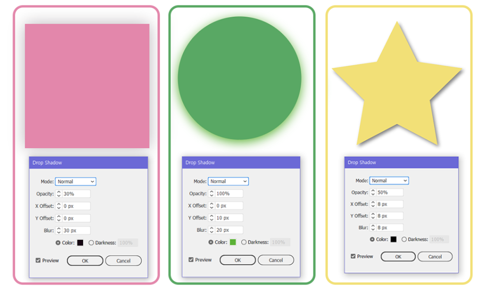Screen dimensions: 483x289
Task: Toggle Preview checkbox in green circle dialog
Action: coord(191,260)
